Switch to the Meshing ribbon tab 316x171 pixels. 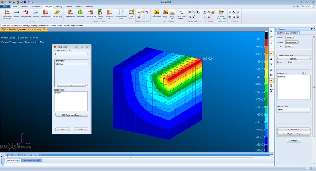[x=59, y=6]
